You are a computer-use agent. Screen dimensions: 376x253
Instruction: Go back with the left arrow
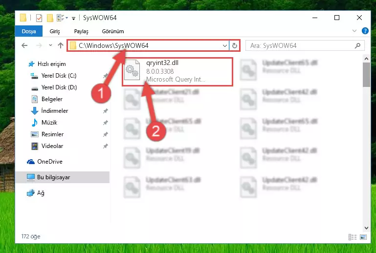point(24,45)
